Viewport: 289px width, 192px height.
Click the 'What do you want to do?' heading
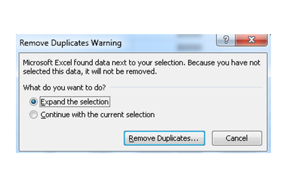click(64, 88)
